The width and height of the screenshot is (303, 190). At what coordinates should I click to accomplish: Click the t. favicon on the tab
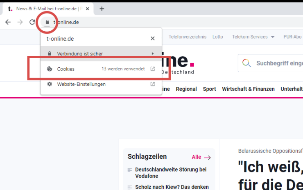tap(10, 9)
